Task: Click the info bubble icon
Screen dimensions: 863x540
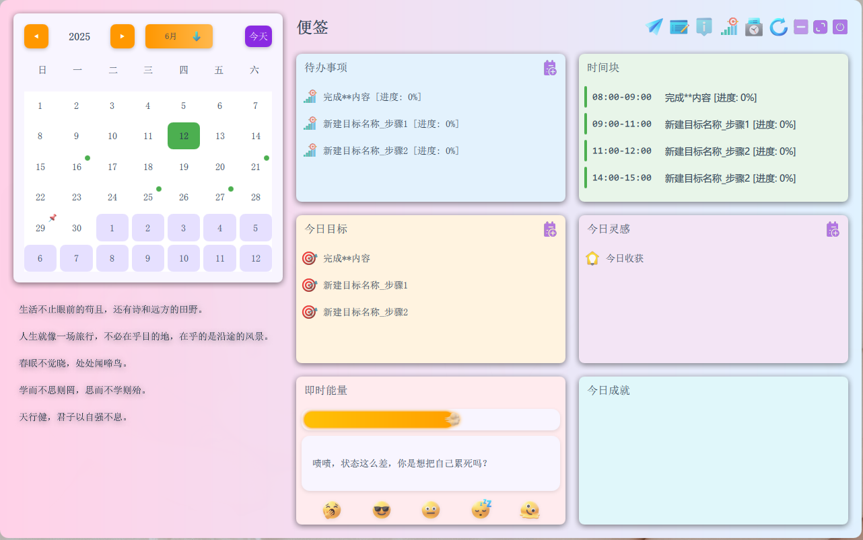Action: coord(703,27)
